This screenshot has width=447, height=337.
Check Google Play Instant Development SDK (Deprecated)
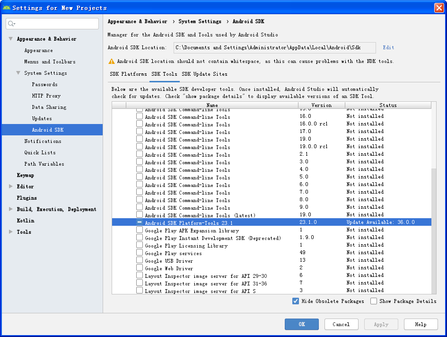pos(140,238)
